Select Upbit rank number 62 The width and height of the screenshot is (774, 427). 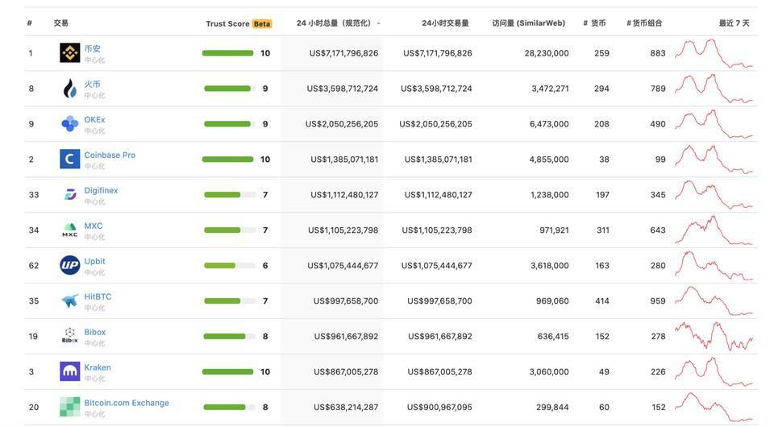coord(34,266)
